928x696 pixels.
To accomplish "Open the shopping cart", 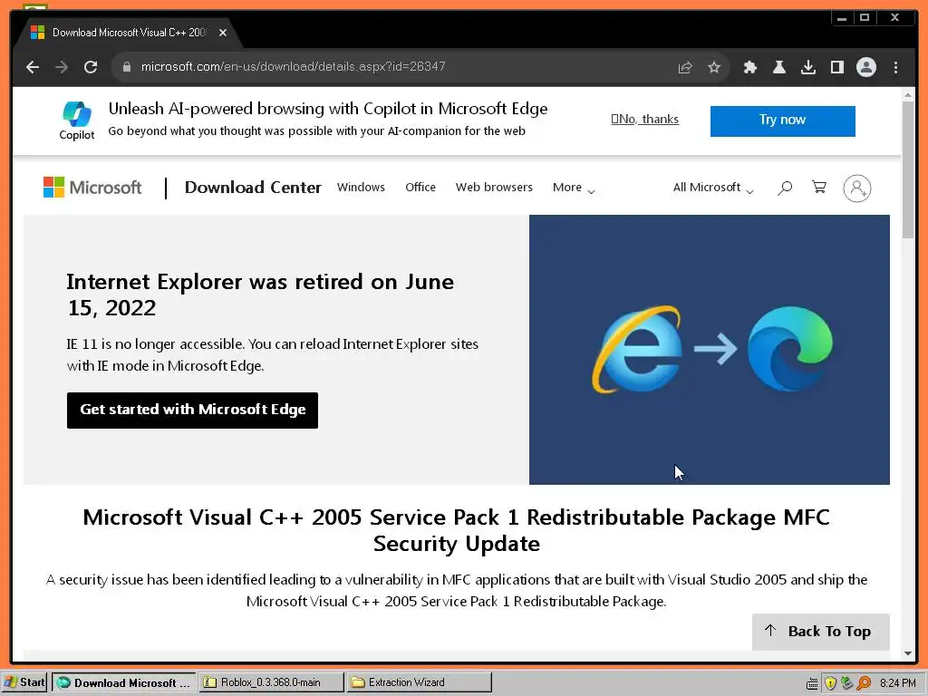I will 819,187.
